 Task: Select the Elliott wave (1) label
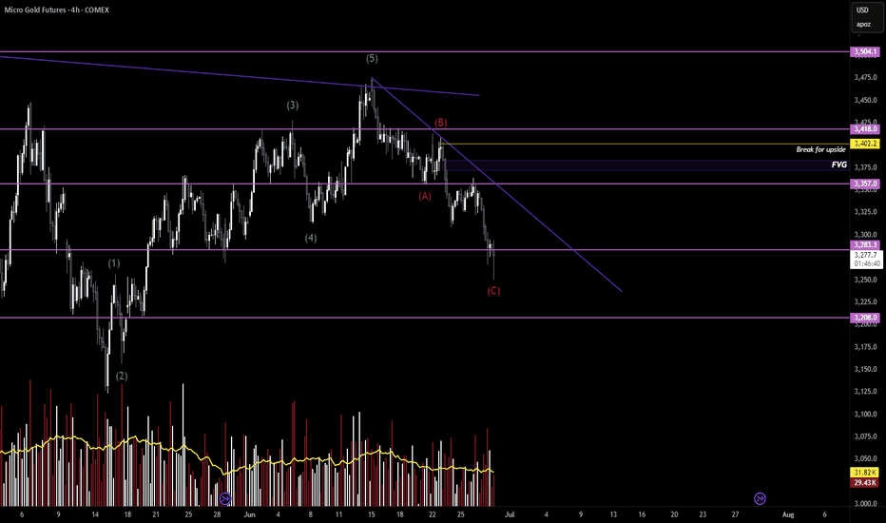pos(114,262)
